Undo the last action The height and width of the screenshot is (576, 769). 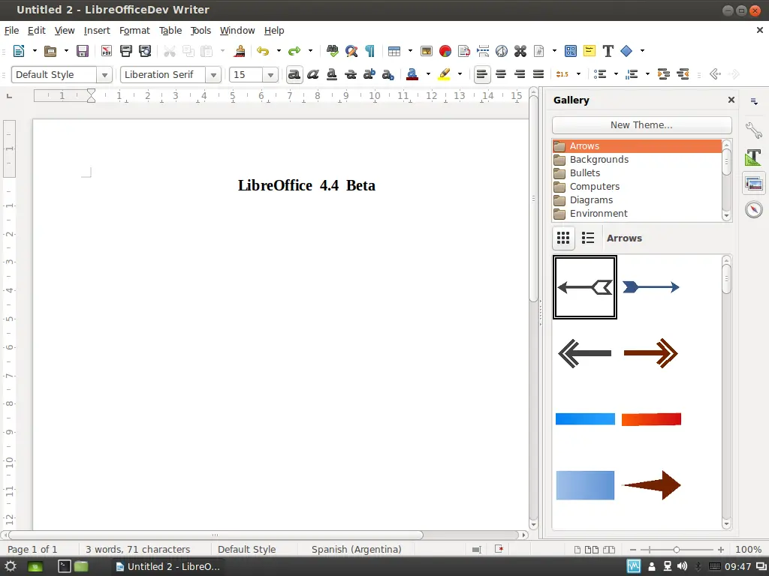click(x=263, y=51)
